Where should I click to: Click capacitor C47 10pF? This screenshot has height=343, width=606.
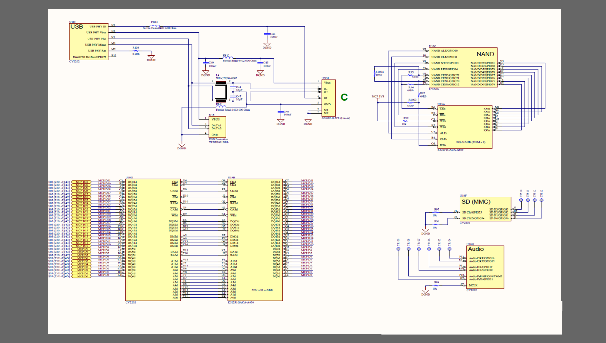[x=233, y=97]
